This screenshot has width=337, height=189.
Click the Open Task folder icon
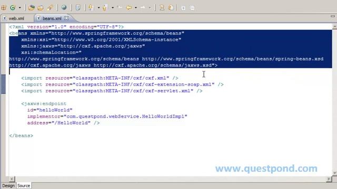41,8
